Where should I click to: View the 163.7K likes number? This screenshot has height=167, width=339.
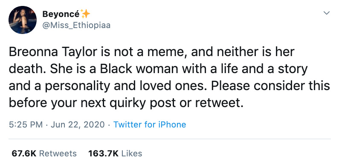[103, 153]
